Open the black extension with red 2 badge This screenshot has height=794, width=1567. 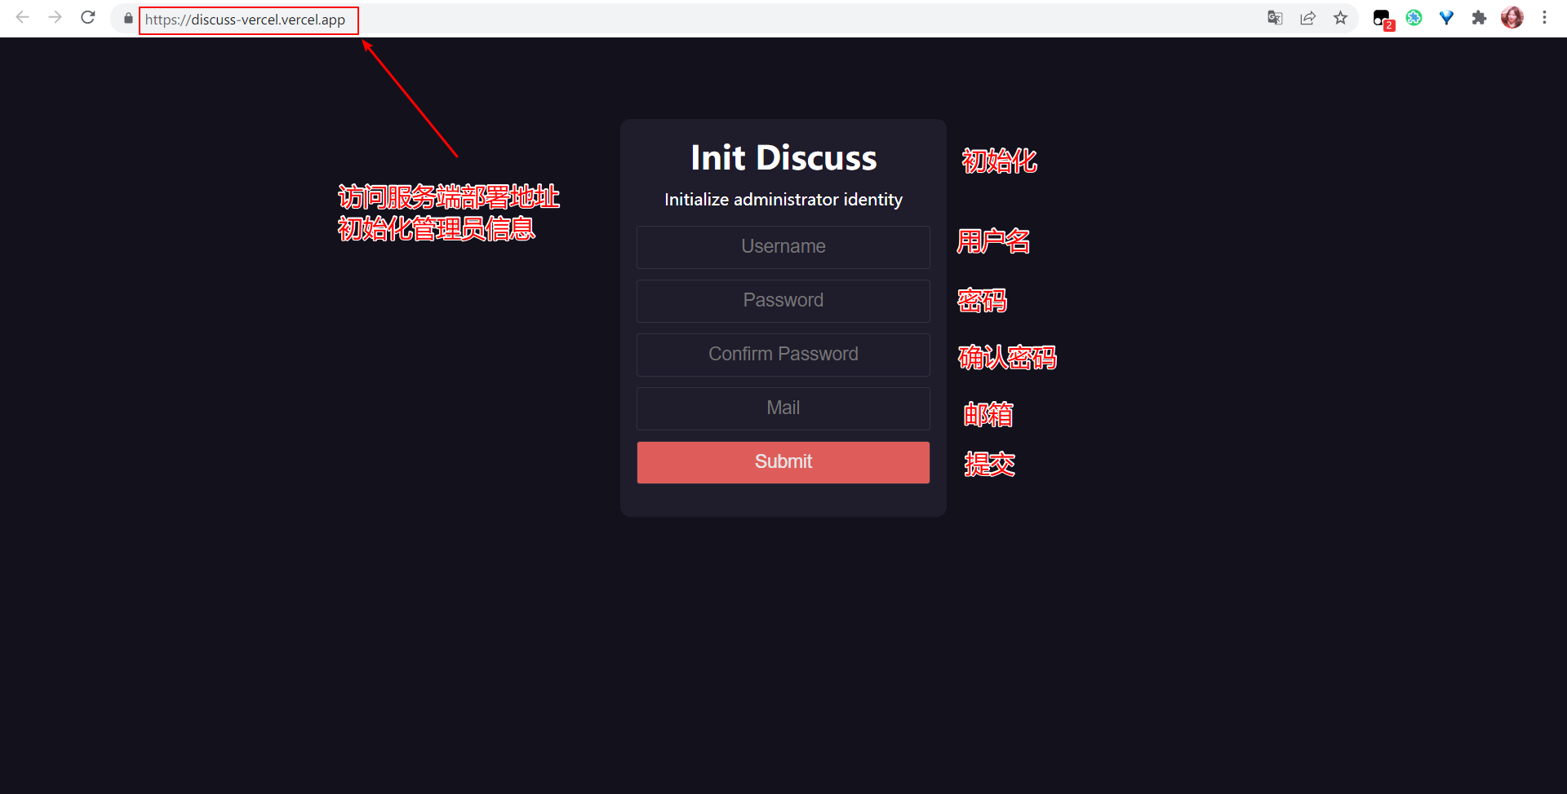(x=1382, y=19)
